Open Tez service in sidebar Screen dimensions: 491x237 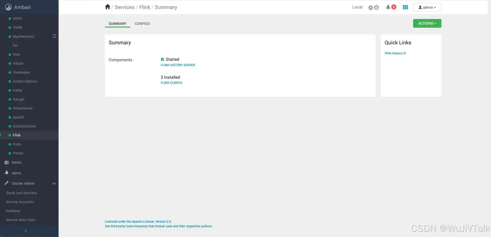point(15,45)
